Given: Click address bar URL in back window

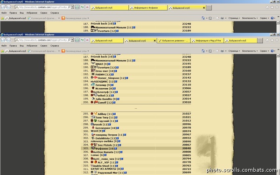Looking at the screenshot, I should [x=43, y=7].
